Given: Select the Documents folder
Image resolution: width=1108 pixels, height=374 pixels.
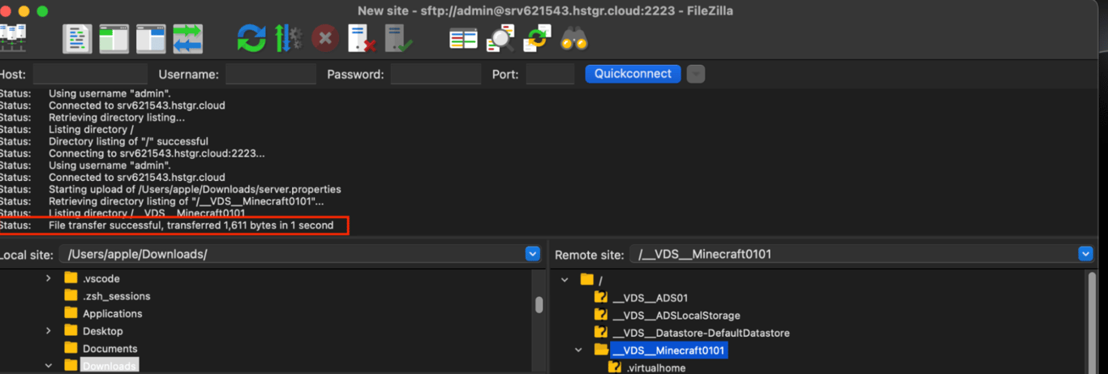Looking at the screenshot, I should point(110,349).
